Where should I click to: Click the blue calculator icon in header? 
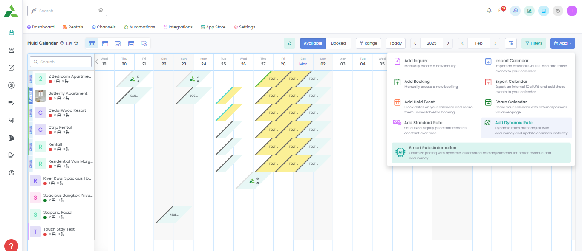[543, 11]
